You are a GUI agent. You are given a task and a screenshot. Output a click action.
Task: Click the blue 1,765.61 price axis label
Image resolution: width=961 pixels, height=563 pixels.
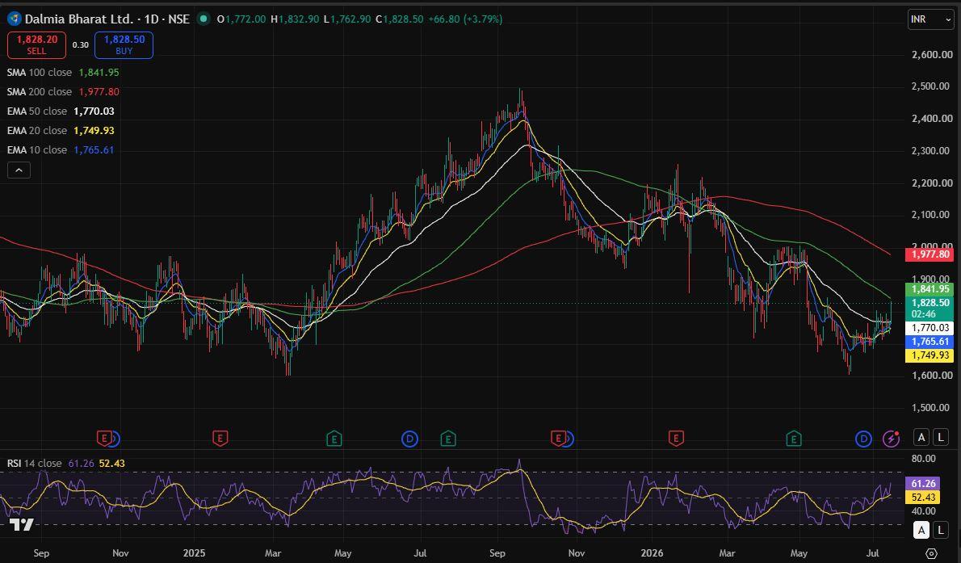(x=930, y=342)
